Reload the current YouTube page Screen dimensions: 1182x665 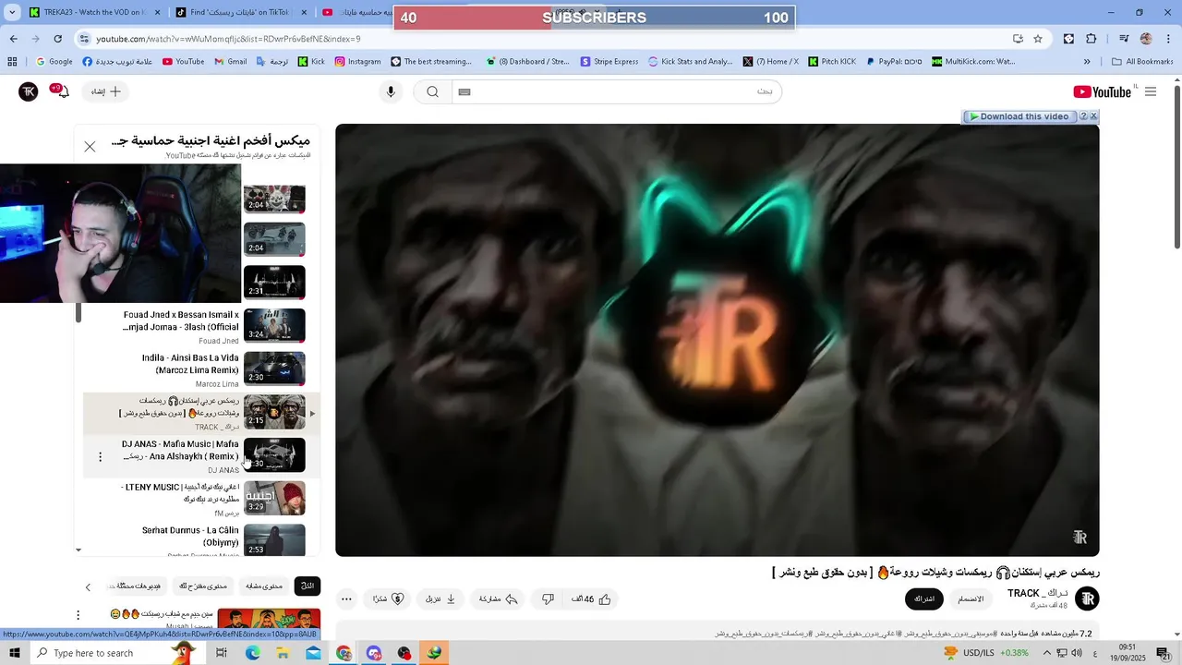point(58,39)
